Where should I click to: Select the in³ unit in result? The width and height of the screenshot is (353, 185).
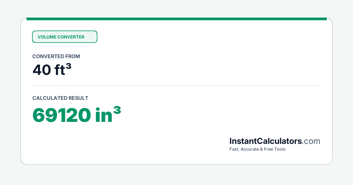pyautogui.click(x=108, y=115)
